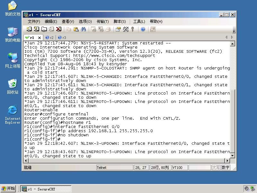Screen dimensions: 257x193
Task: Click the VT100 status bar field
Action: click(180, 168)
